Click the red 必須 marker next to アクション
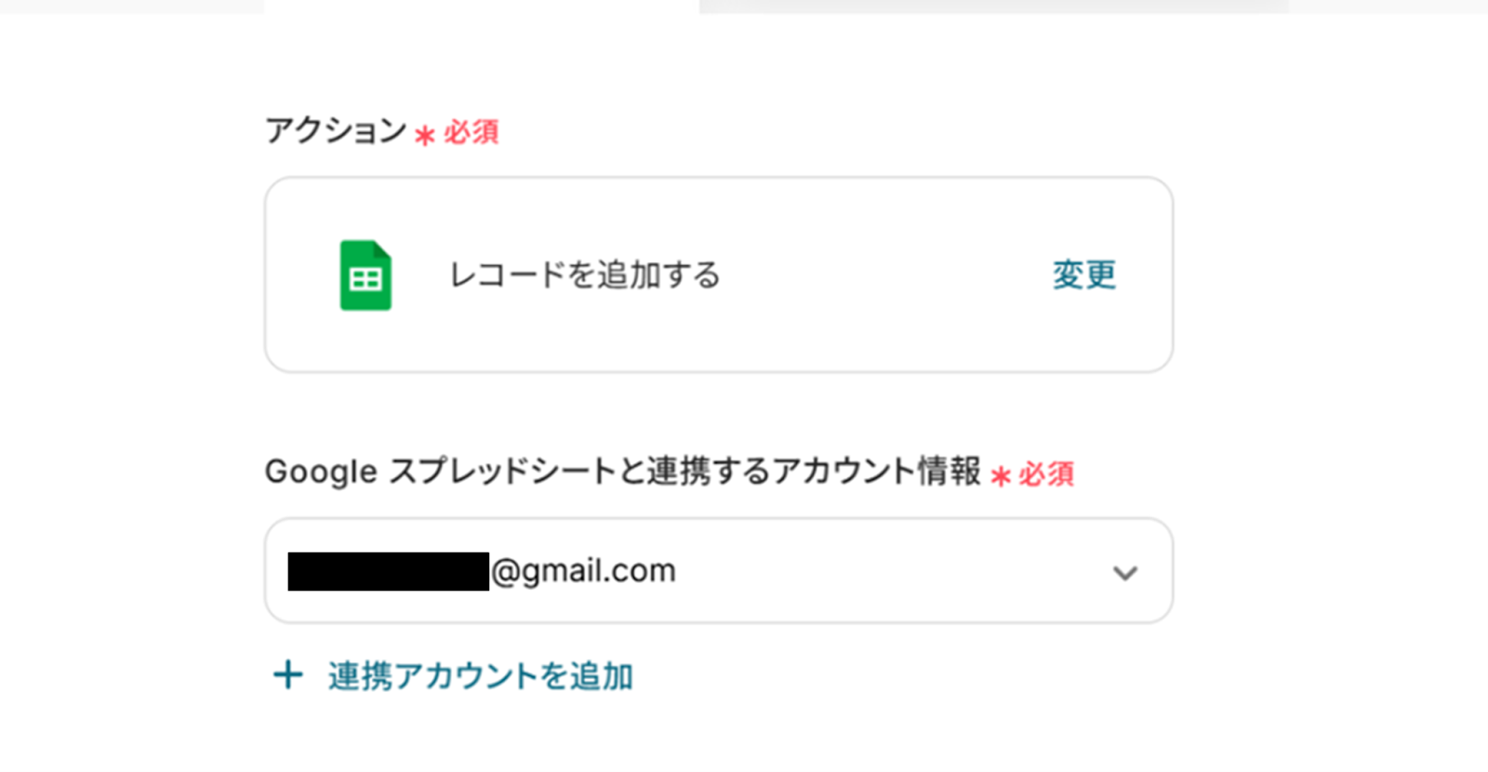1488x772 pixels. click(x=471, y=132)
